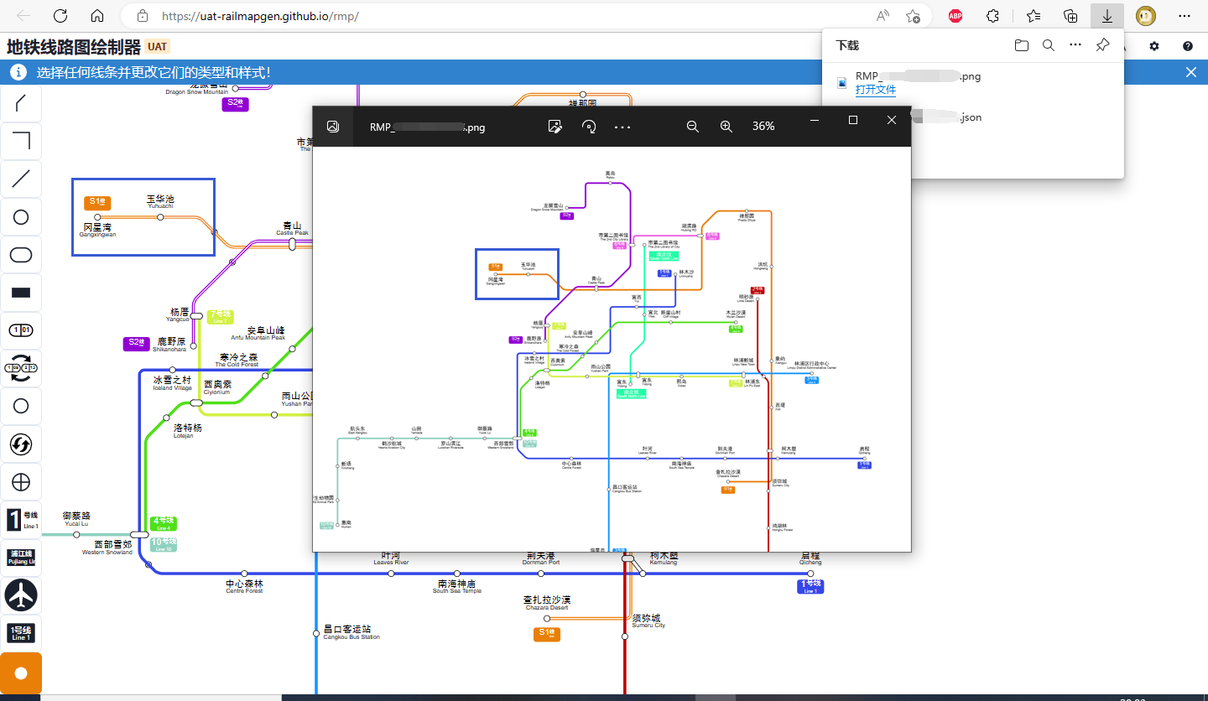Add the 浦江线 Pujiang Line text badge tool
Screen dimensions: 1208x701
[x=21, y=558]
